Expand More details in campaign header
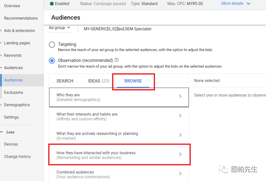 tap(236, 4)
